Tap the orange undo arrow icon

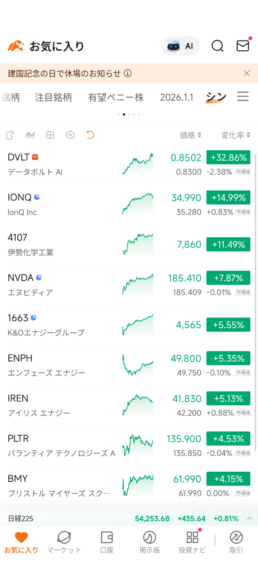[x=90, y=135]
